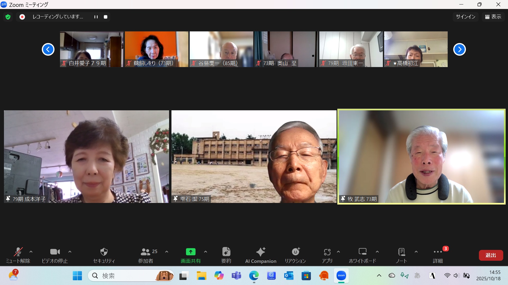
Task: Pause the recording
Action: [x=96, y=17]
